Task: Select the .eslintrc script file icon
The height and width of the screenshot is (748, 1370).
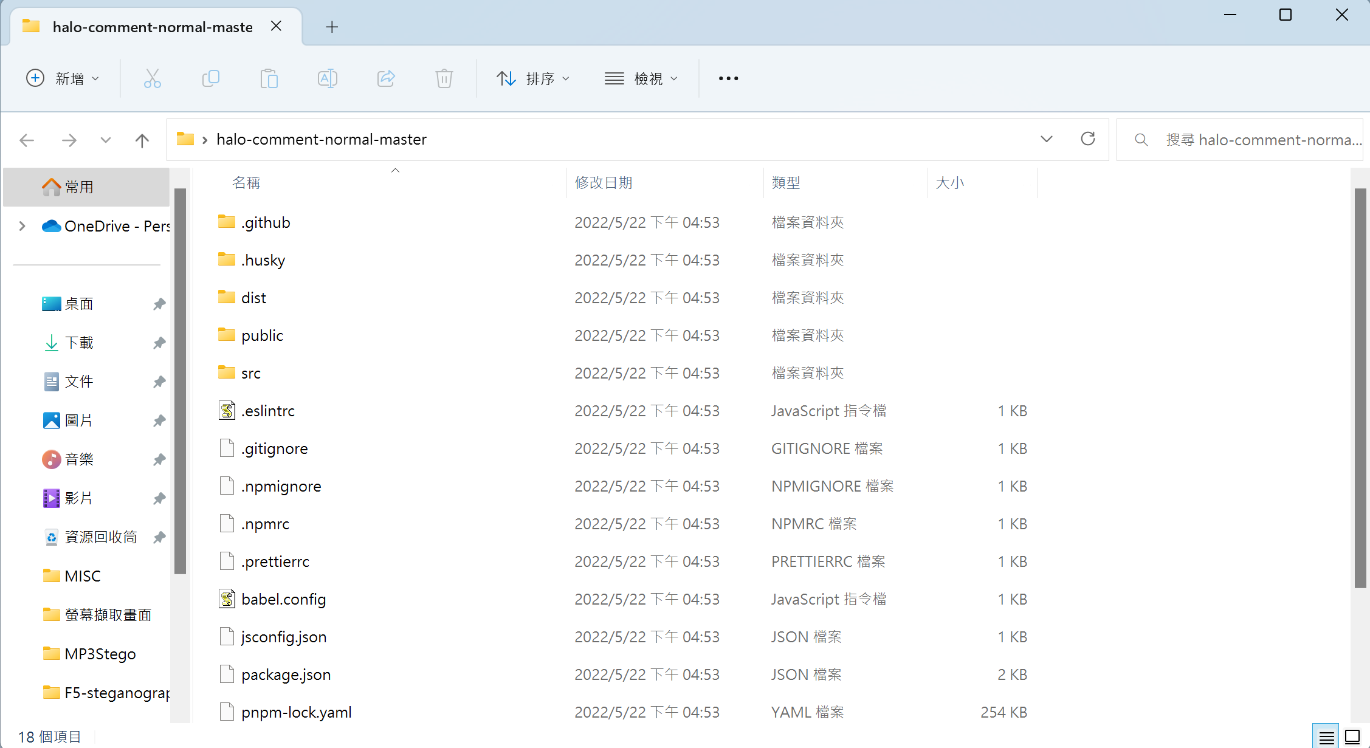Action: [227, 411]
